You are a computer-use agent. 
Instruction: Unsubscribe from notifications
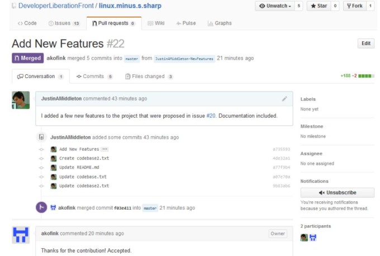pos(338,192)
